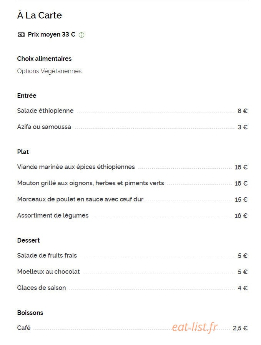Click the Dessert section heading

(x=28, y=240)
